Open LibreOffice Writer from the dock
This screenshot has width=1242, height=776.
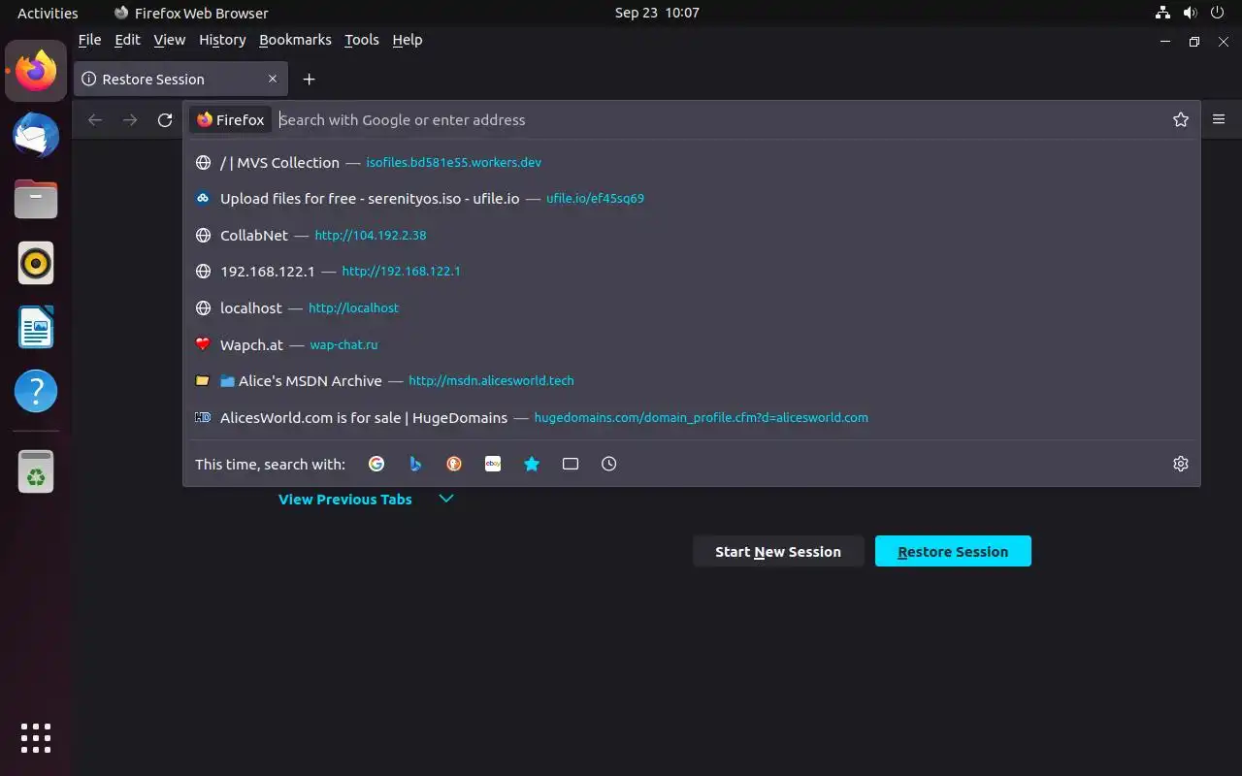(x=36, y=327)
